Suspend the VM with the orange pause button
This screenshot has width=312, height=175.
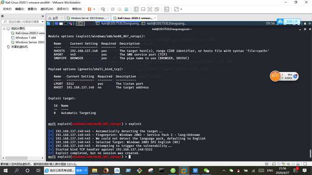pos(90,9)
